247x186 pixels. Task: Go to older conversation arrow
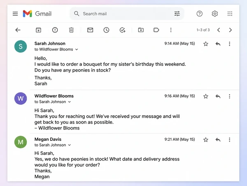pyautogui.click(x=230, y=30)
